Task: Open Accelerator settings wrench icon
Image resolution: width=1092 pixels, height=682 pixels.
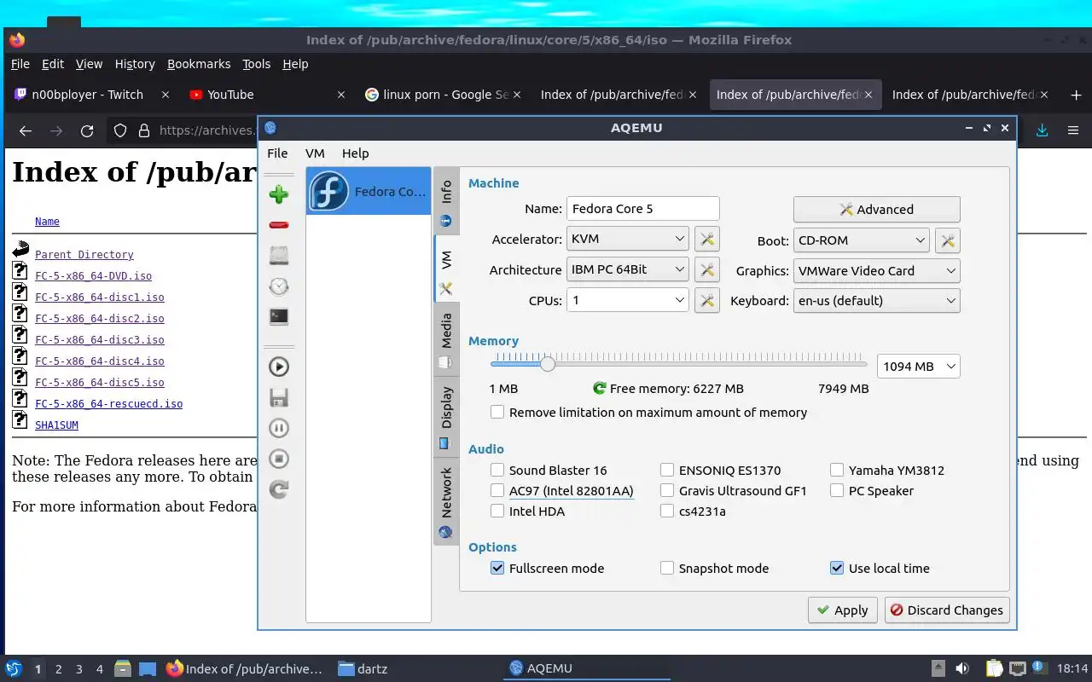Action: click(707, 240)
